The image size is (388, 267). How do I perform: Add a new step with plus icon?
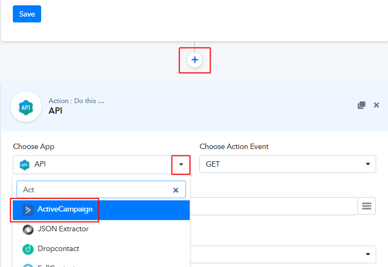click(x=195, y=60)
